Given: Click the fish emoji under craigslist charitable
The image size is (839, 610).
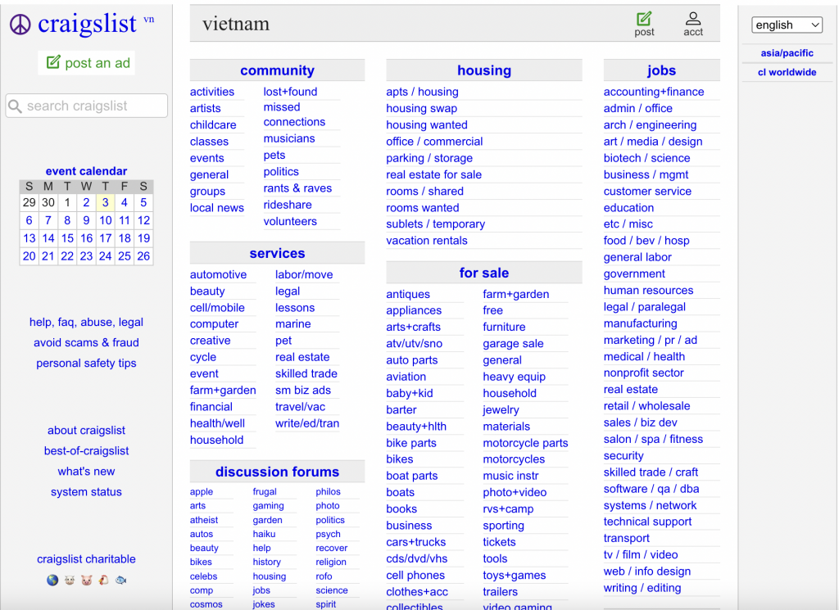Looking at the screenshot, I should [121, 580].
